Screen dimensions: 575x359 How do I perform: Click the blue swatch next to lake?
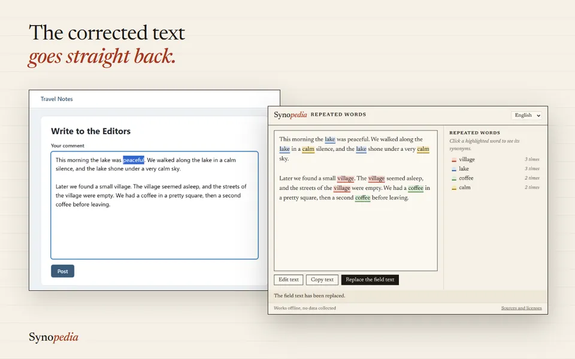[454, 169]
